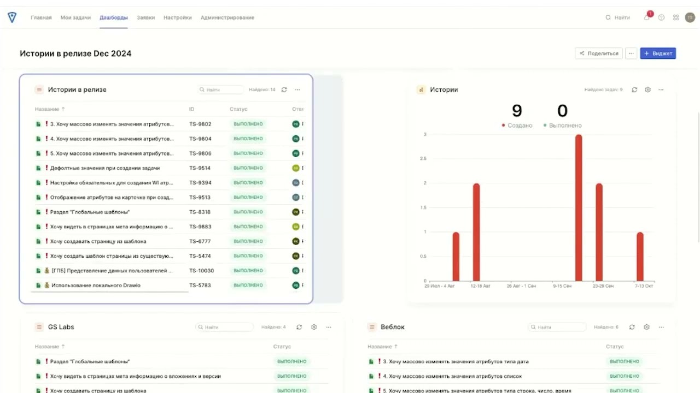Open the help question mark icon
The width and height of the screenshot is (700, 393).
(661, 17)
